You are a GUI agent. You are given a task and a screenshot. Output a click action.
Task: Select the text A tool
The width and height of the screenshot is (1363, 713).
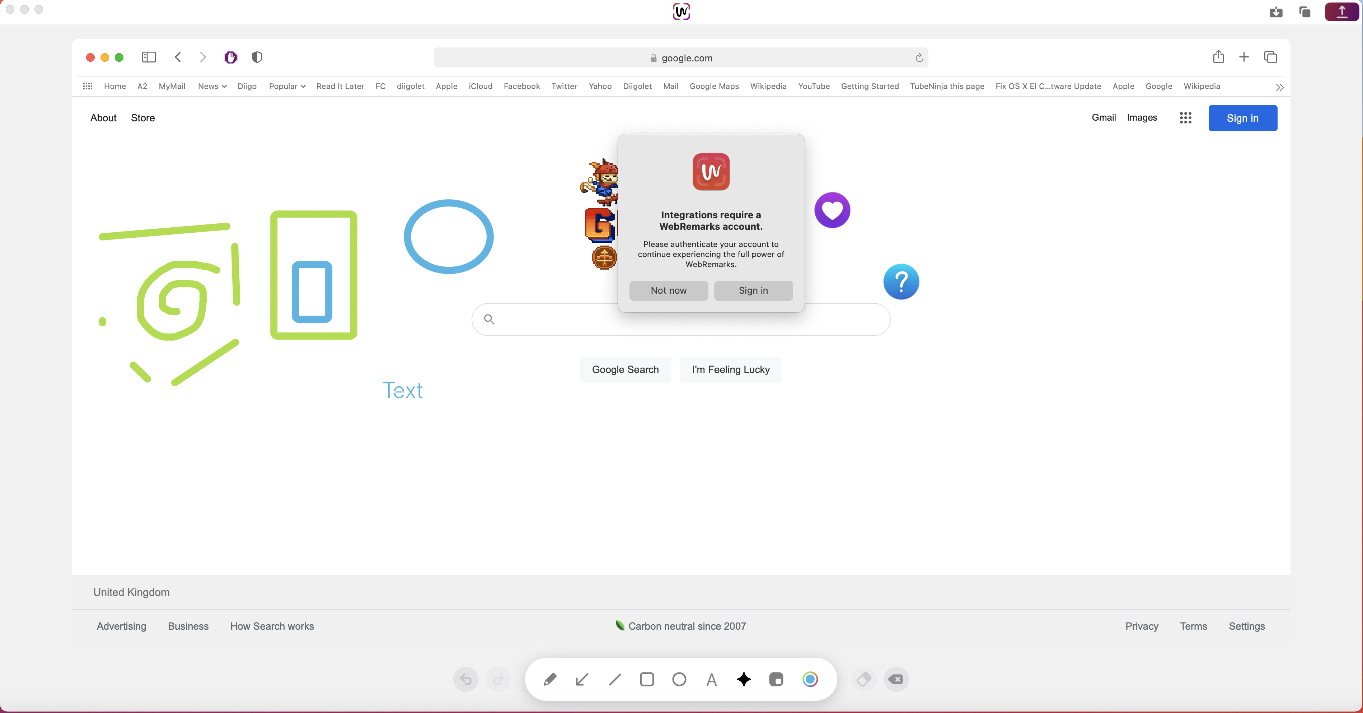click(712, 680)
